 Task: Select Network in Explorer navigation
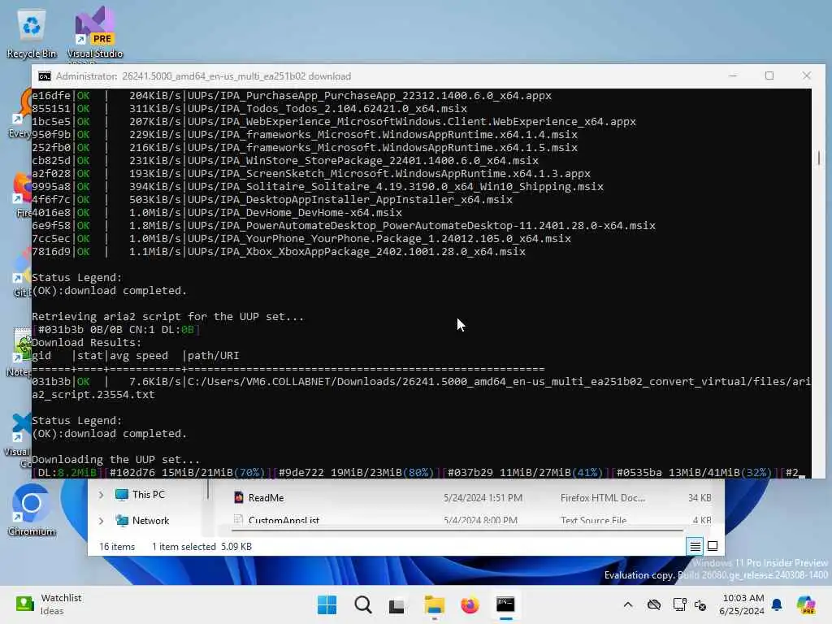pos(150,521)
